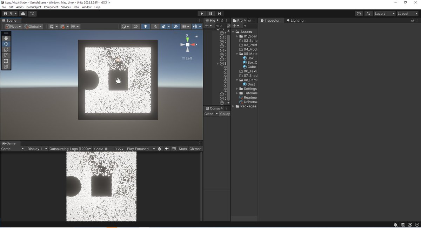Click the increment snap ruler icon

click(x=73, y=27)
